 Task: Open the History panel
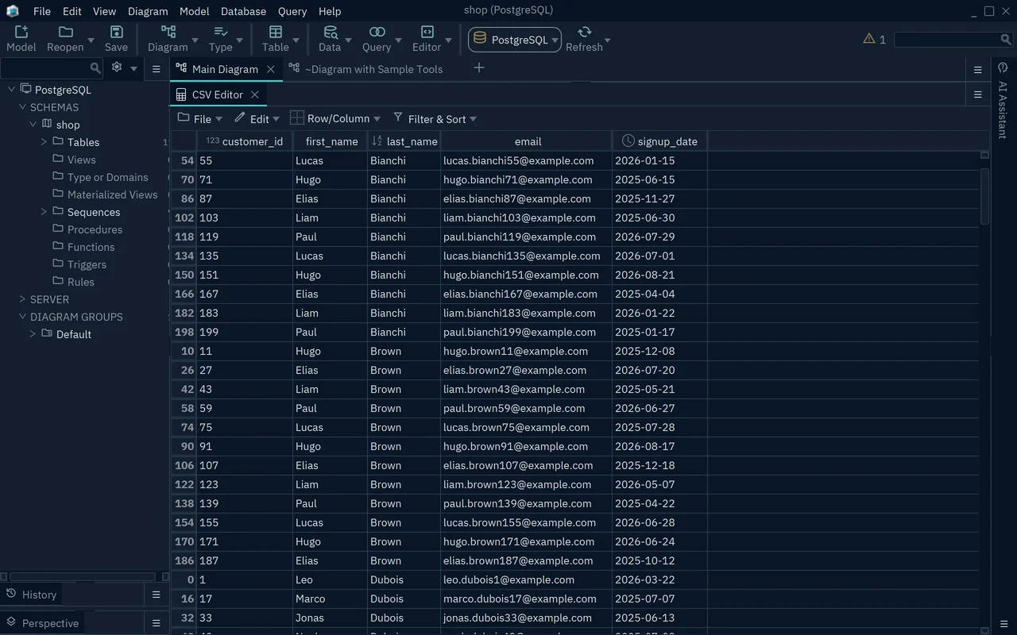[x=31, y=595]
